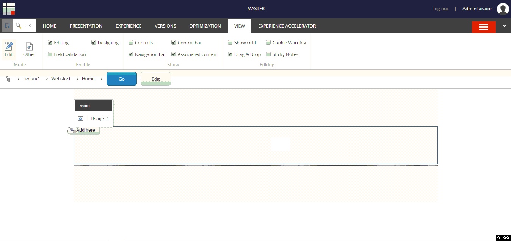The image size is (511, 241).
Task: Toggle the Navigation bar checkbox
Action: point(131,54)
